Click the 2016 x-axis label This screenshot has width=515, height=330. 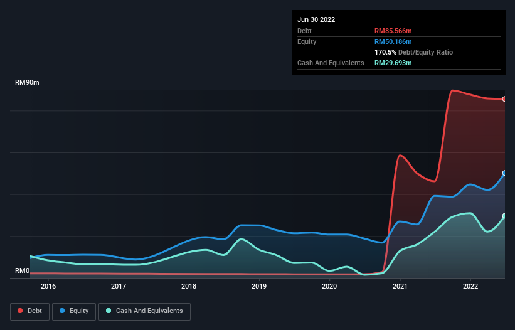point(48,286)
